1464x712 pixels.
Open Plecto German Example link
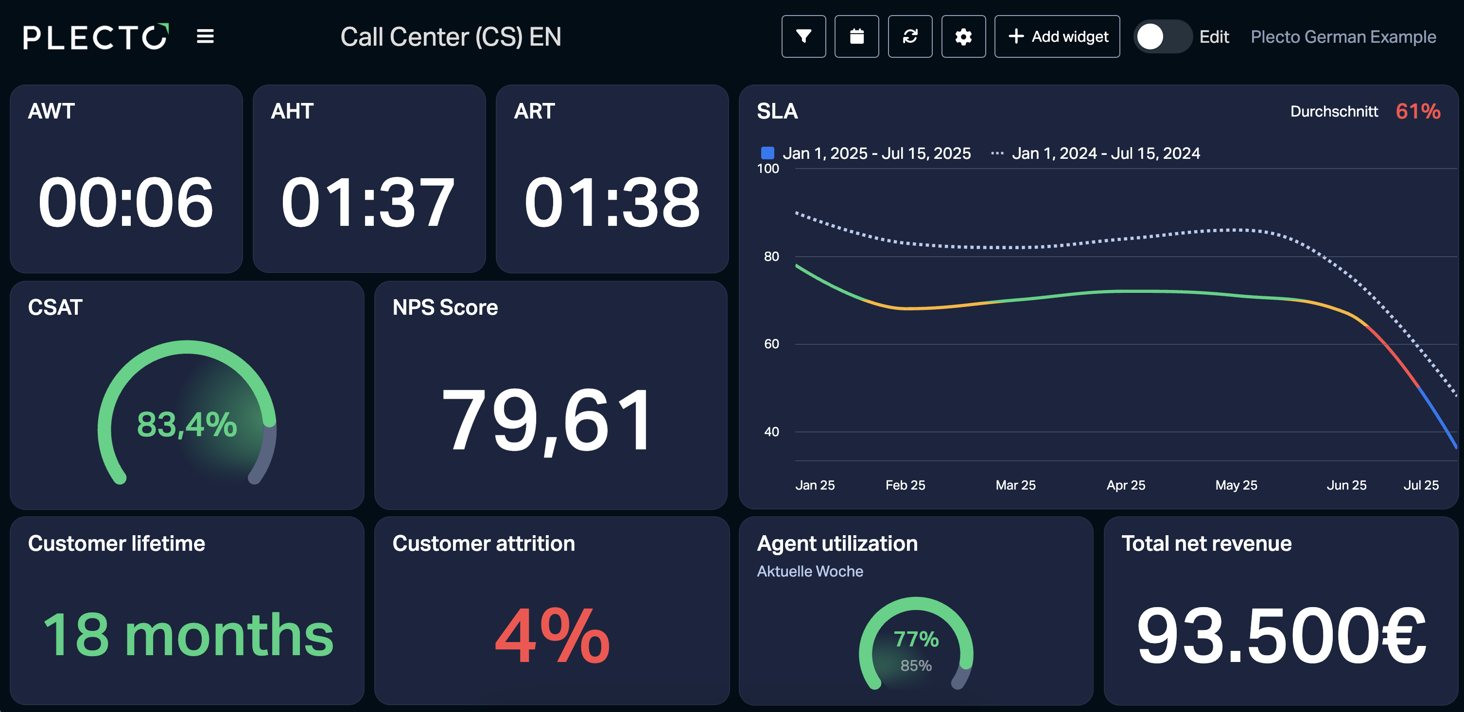click(1343, 37)
